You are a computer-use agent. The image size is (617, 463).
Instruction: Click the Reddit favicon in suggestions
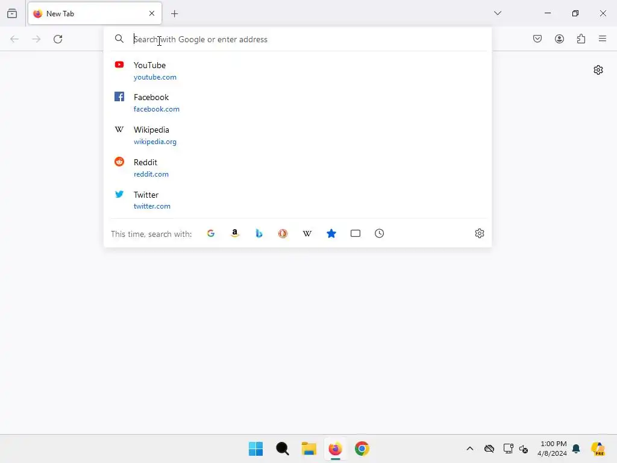[119, 162]
